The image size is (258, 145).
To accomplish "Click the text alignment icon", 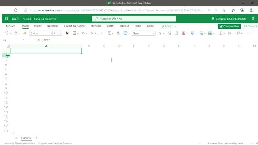I will (109, 33).
